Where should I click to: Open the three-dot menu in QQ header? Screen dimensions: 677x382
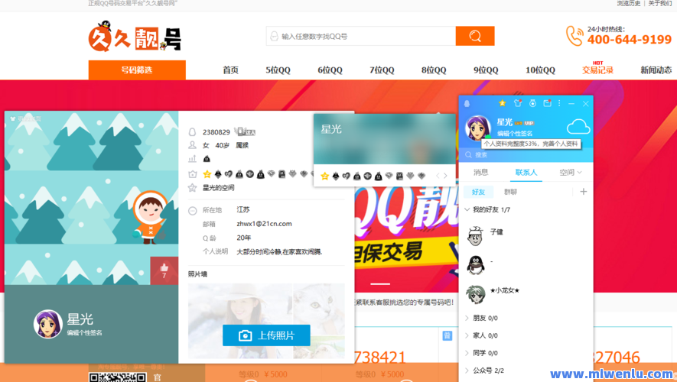click(x=559, y=103)
